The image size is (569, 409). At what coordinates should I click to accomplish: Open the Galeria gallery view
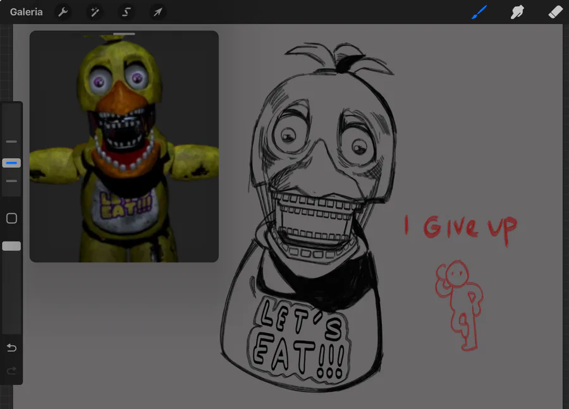[26, 12]
